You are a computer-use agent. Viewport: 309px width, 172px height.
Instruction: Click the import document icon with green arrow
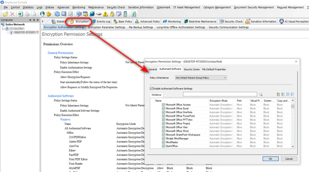(x=20, y=14)
